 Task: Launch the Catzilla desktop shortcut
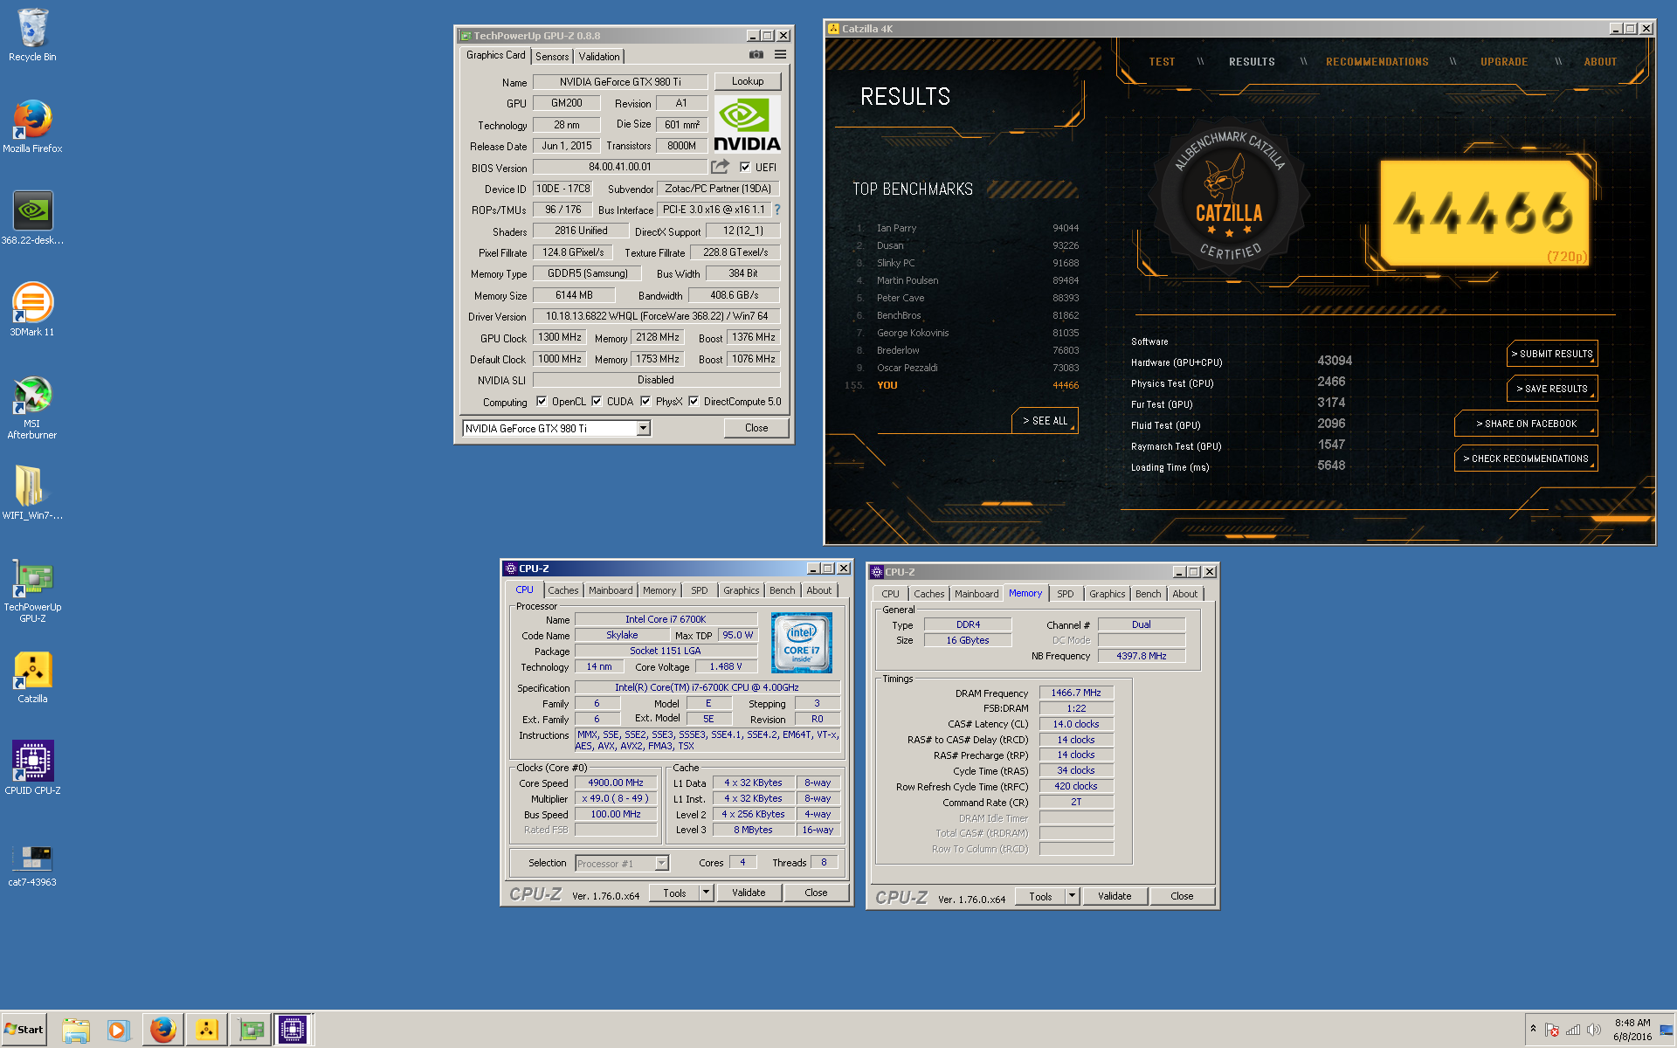32,677
